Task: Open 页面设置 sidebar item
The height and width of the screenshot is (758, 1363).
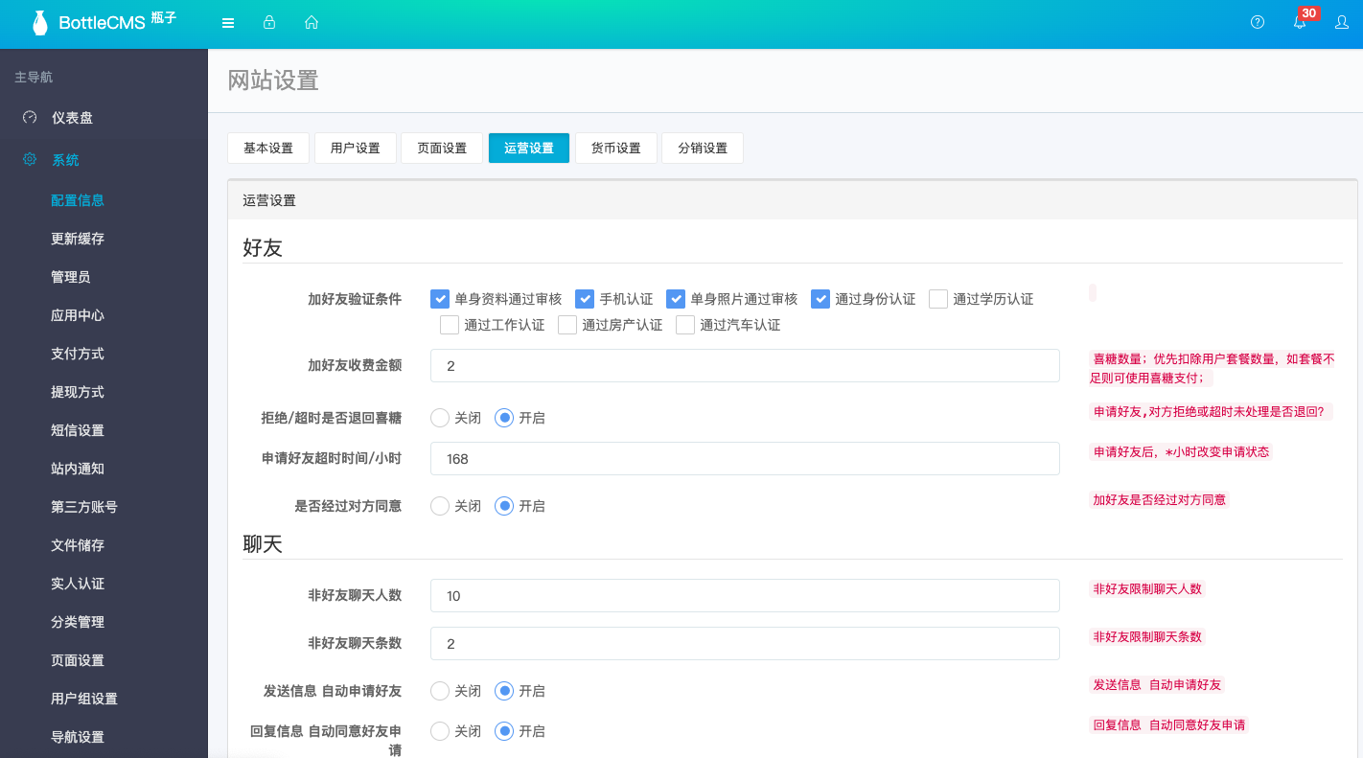Action: coord(78,660)
